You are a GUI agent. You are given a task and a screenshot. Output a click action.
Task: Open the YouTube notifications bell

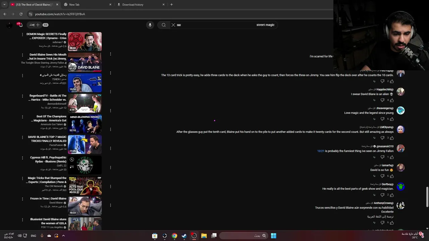20,25
